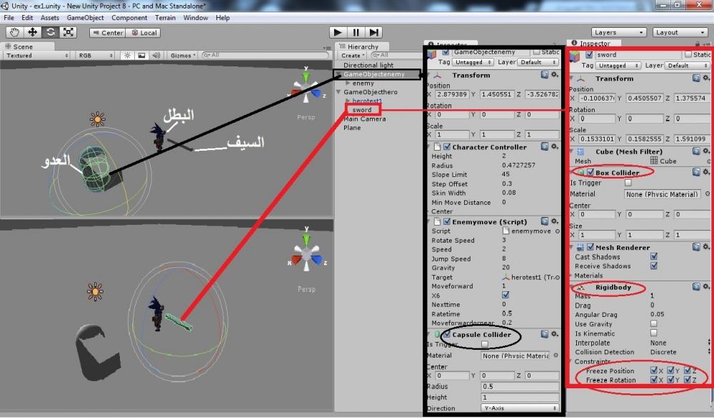The width and height of the screenshot is (714, 419).
Task: Toggle Receive Shadows checkbox
Action: tap(654, 266)
